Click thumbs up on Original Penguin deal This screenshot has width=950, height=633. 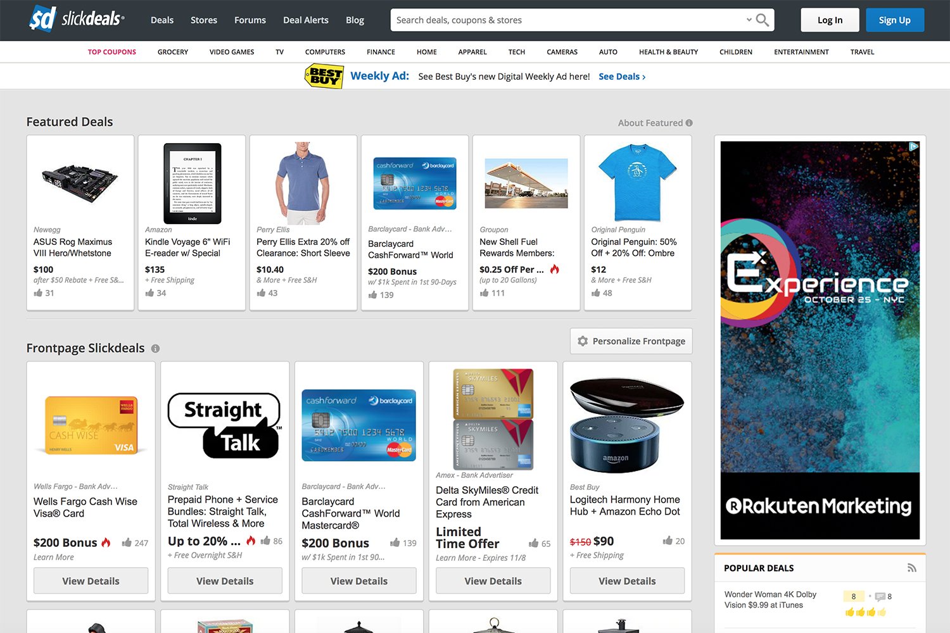point(595,293)
